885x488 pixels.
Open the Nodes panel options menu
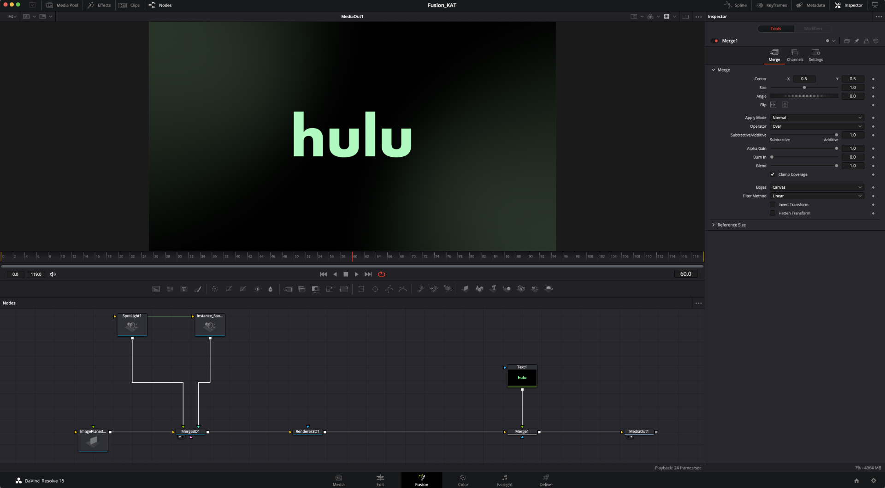click(699, 303)
